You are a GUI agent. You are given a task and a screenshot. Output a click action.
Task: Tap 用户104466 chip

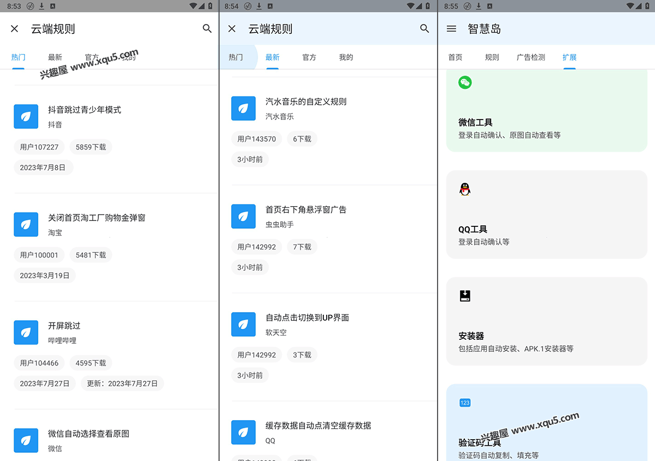pos(39,363)
